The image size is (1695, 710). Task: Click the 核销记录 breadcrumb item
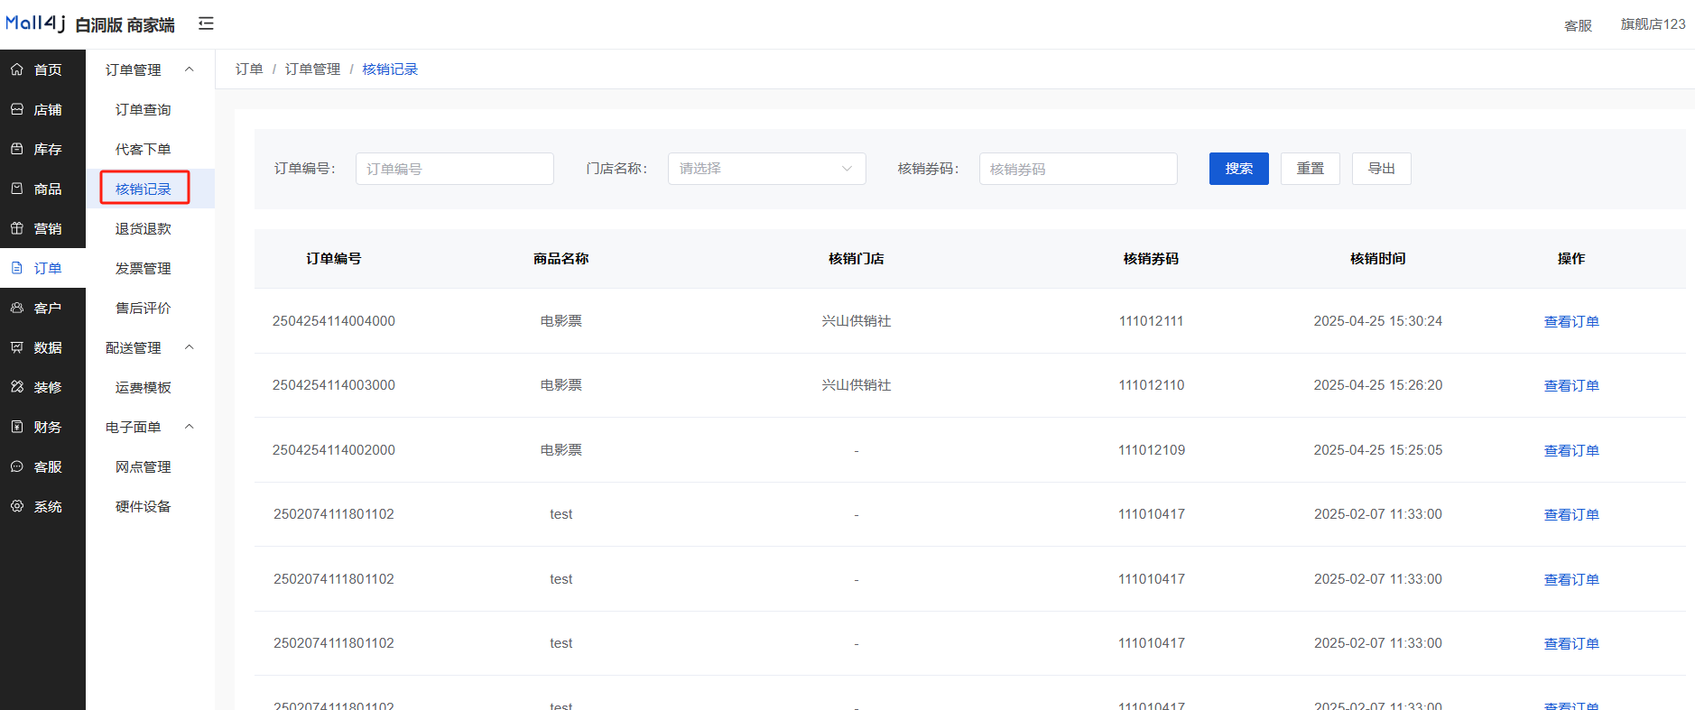tap(390, 69)
